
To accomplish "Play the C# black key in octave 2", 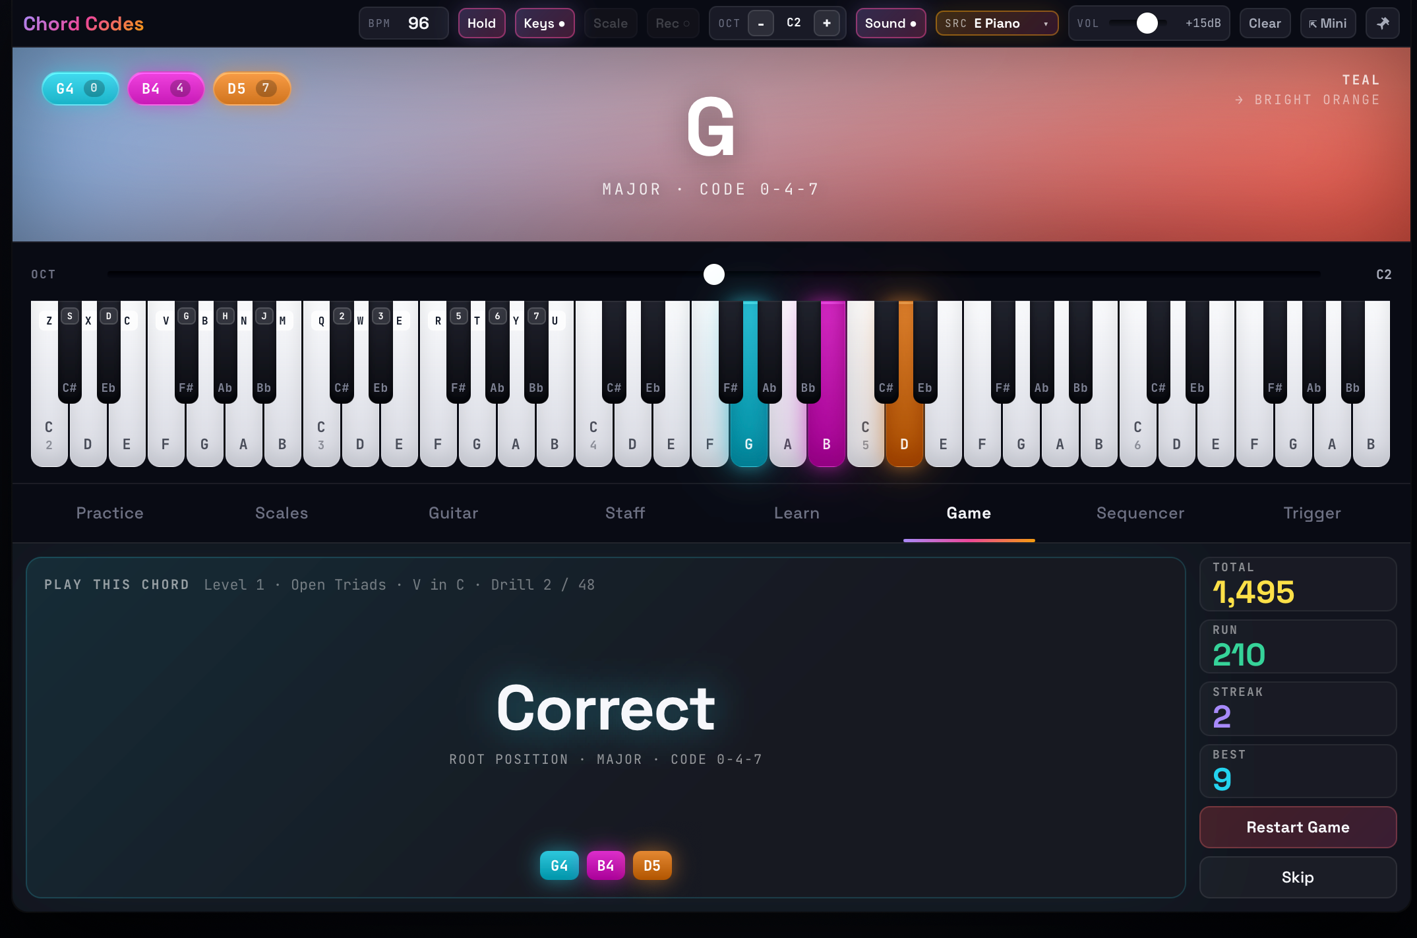I will (x=69, y=353).
